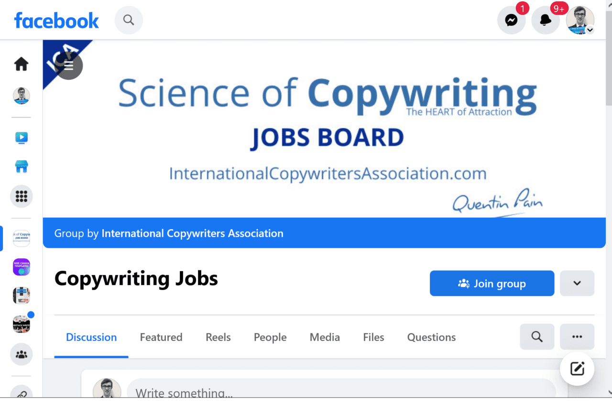This screenshot has width=612, height=401.
Task: Open the top Facebook search magnifier
Action: pyautogui.click(x=128, y=20)
